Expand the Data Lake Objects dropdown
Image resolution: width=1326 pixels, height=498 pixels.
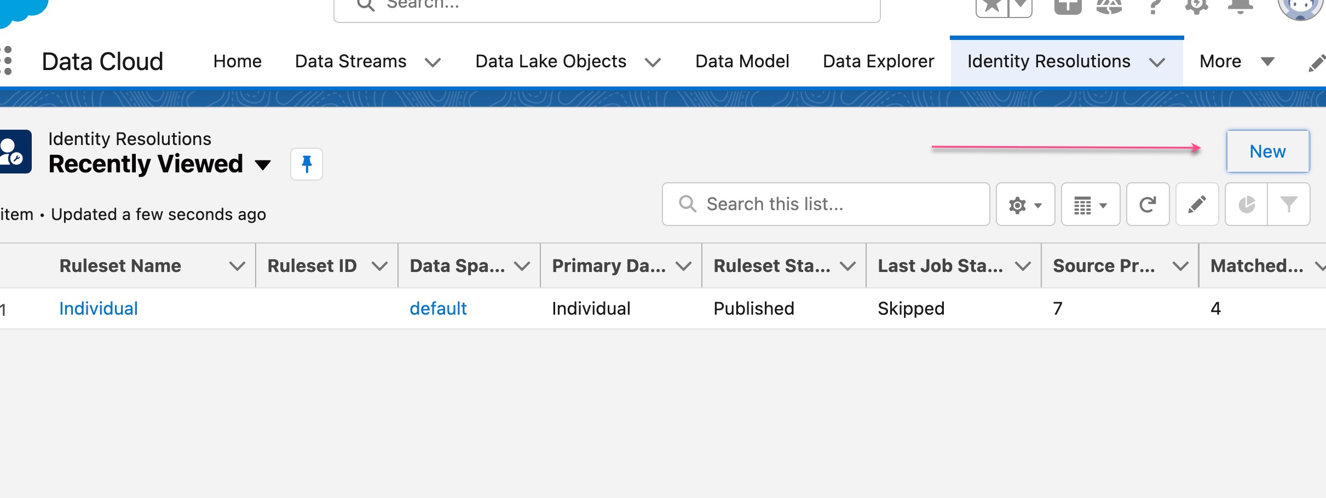click(653, 63)
